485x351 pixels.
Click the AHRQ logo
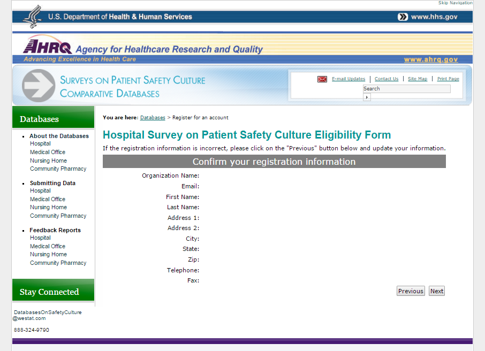(x=47, y=46)
